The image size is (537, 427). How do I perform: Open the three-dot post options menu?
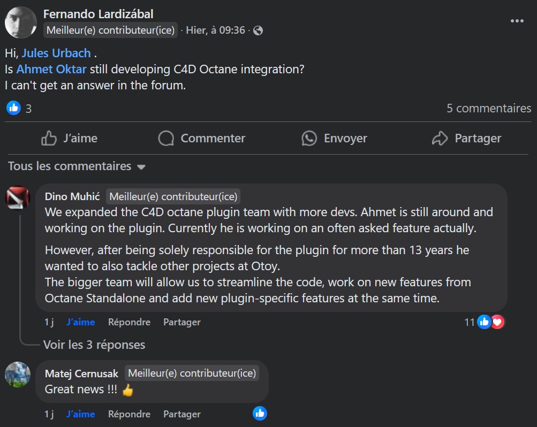(517, 21)
